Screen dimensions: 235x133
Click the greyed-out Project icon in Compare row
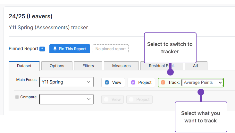[131, 100]
